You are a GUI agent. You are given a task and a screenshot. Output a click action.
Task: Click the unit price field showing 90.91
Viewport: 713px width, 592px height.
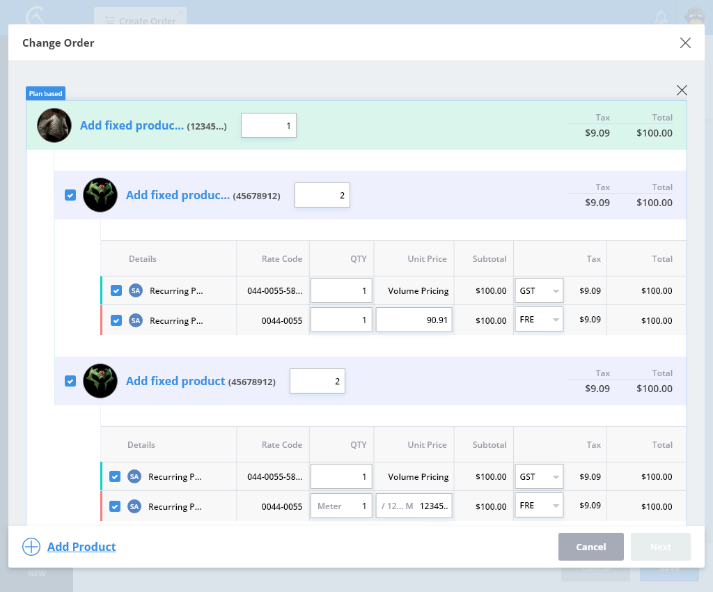tap(414, 320)
